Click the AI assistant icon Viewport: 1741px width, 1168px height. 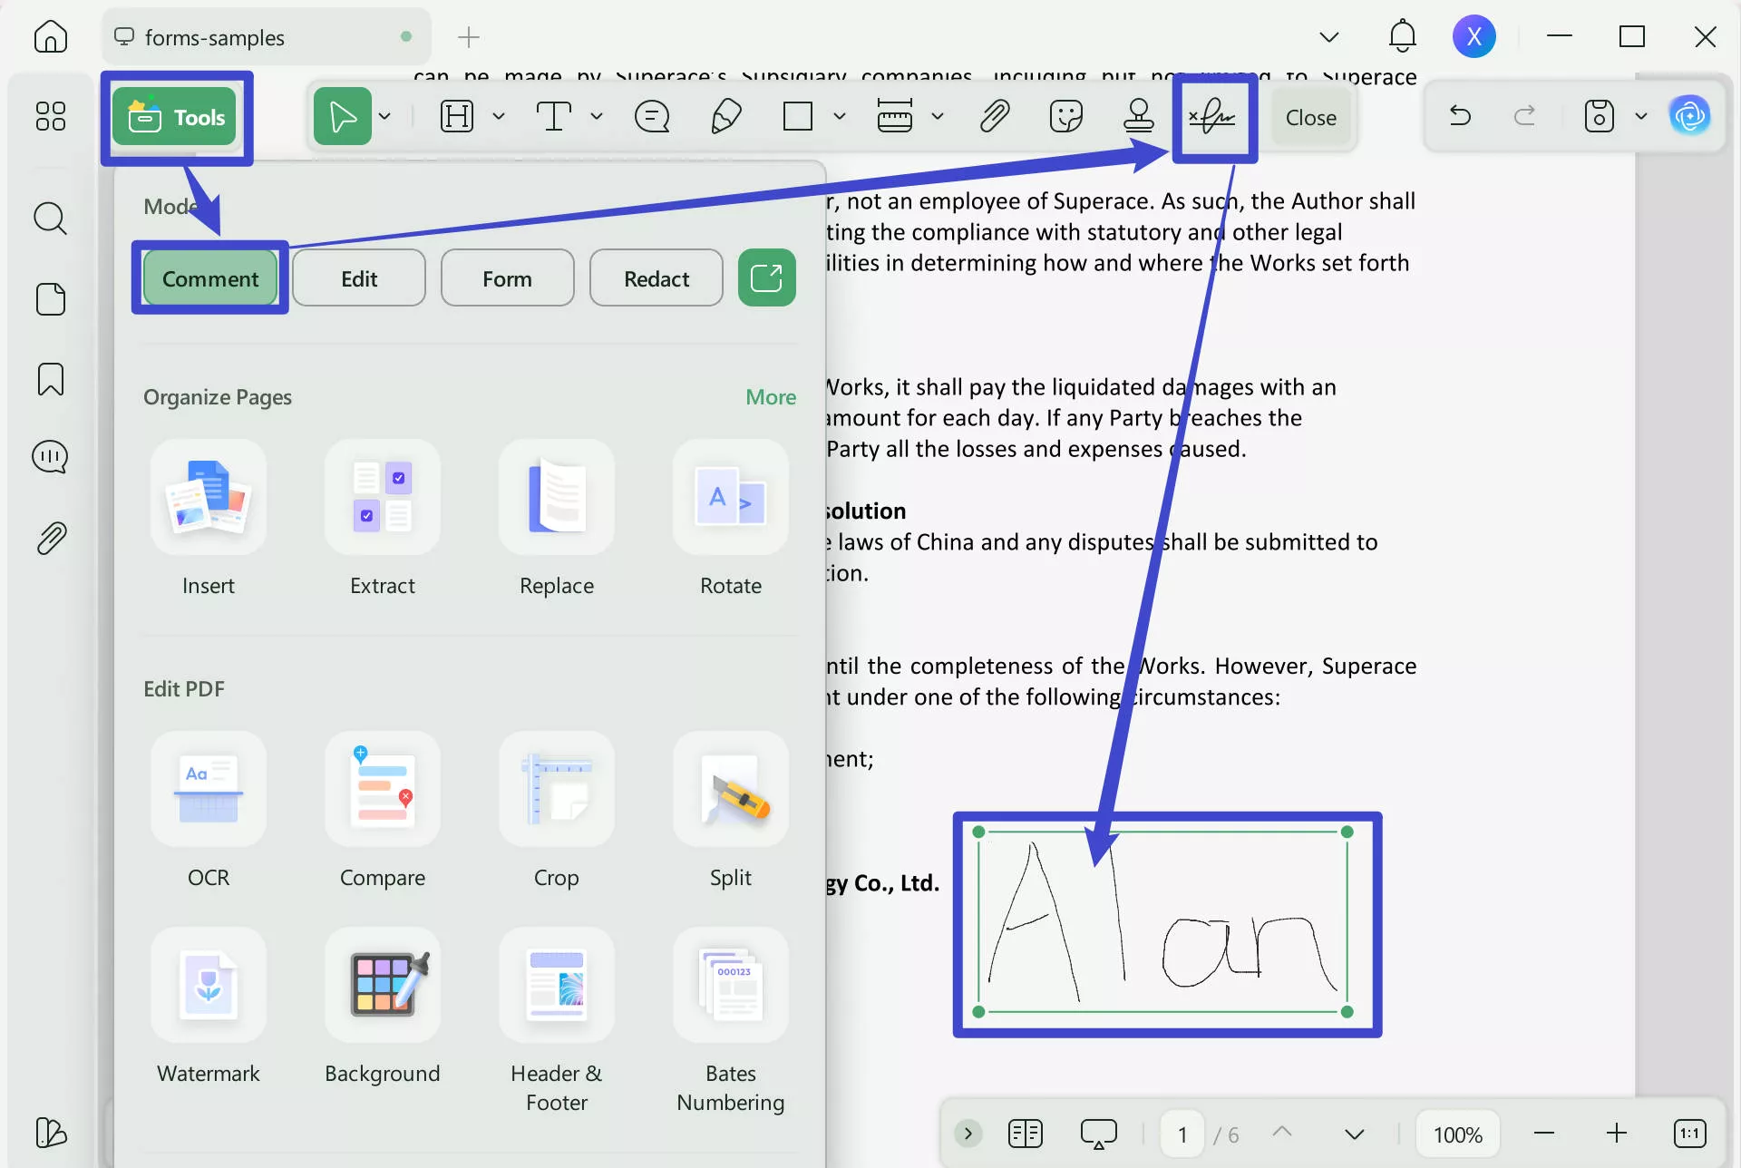click(1689, 116)
